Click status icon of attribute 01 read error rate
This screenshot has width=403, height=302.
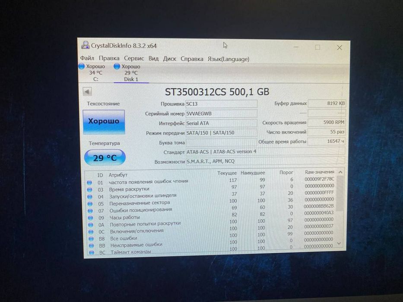[89, 182]
